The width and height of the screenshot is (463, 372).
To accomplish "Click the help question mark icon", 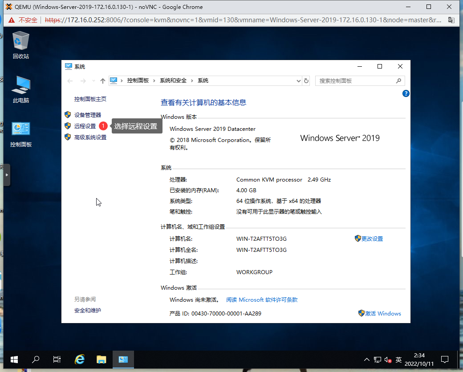I will pos(406,93).
